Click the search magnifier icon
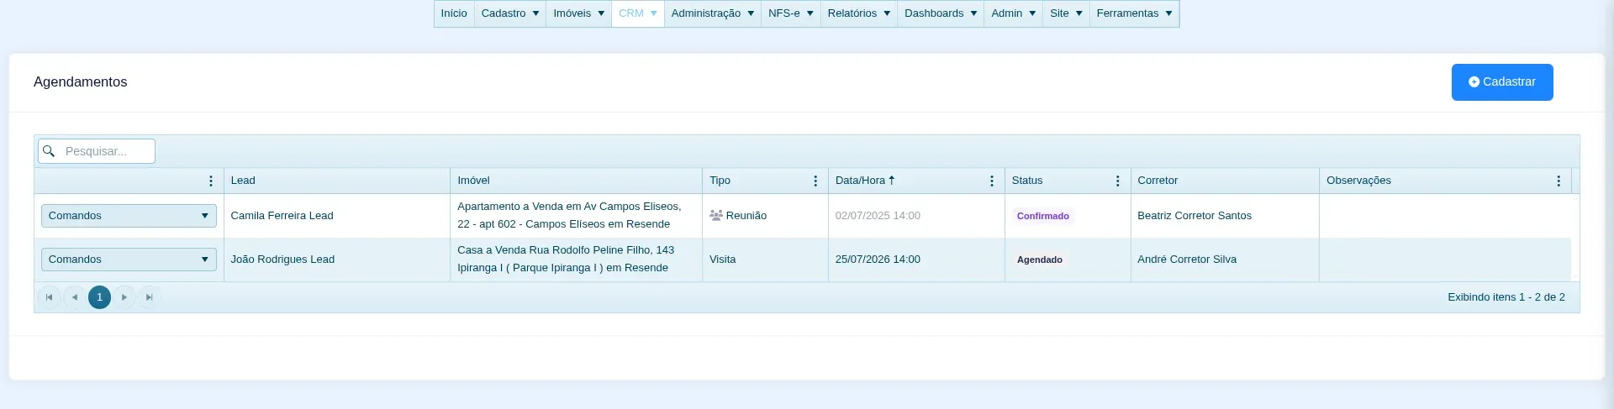The image size is (1614, 409). (x=49, y=151)
